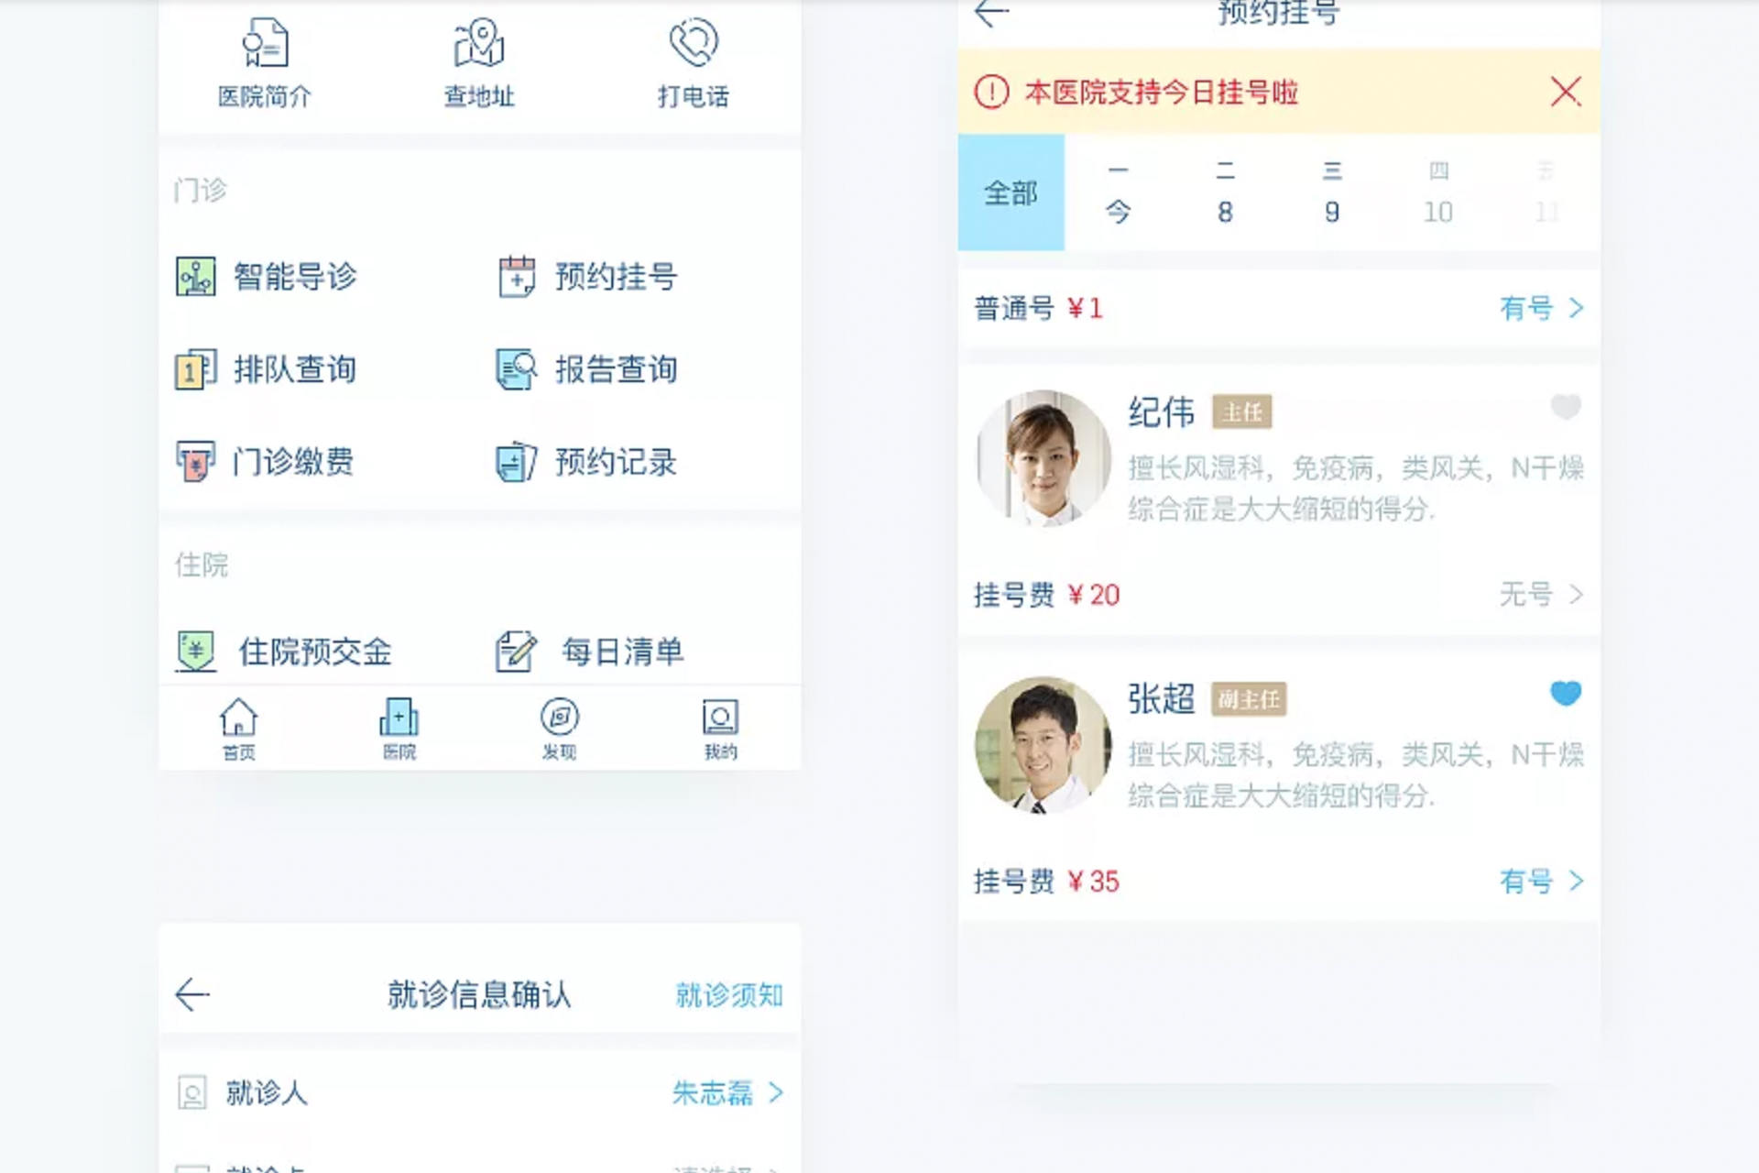Switch to 医院 hospital tab
The image size is (1759, 1173).
(399, 729)
